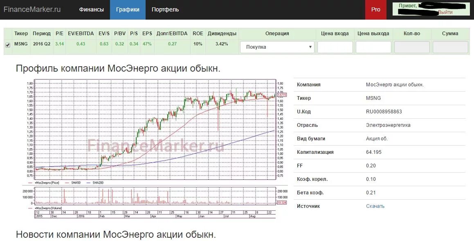The width and height of the screenshot is (474, 241).
Task: Toggle the MSNG row checkbox
Action: coord(8,45)
